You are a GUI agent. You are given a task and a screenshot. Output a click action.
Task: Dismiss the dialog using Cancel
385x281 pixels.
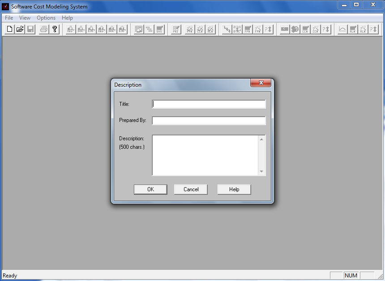click(190, 189)
